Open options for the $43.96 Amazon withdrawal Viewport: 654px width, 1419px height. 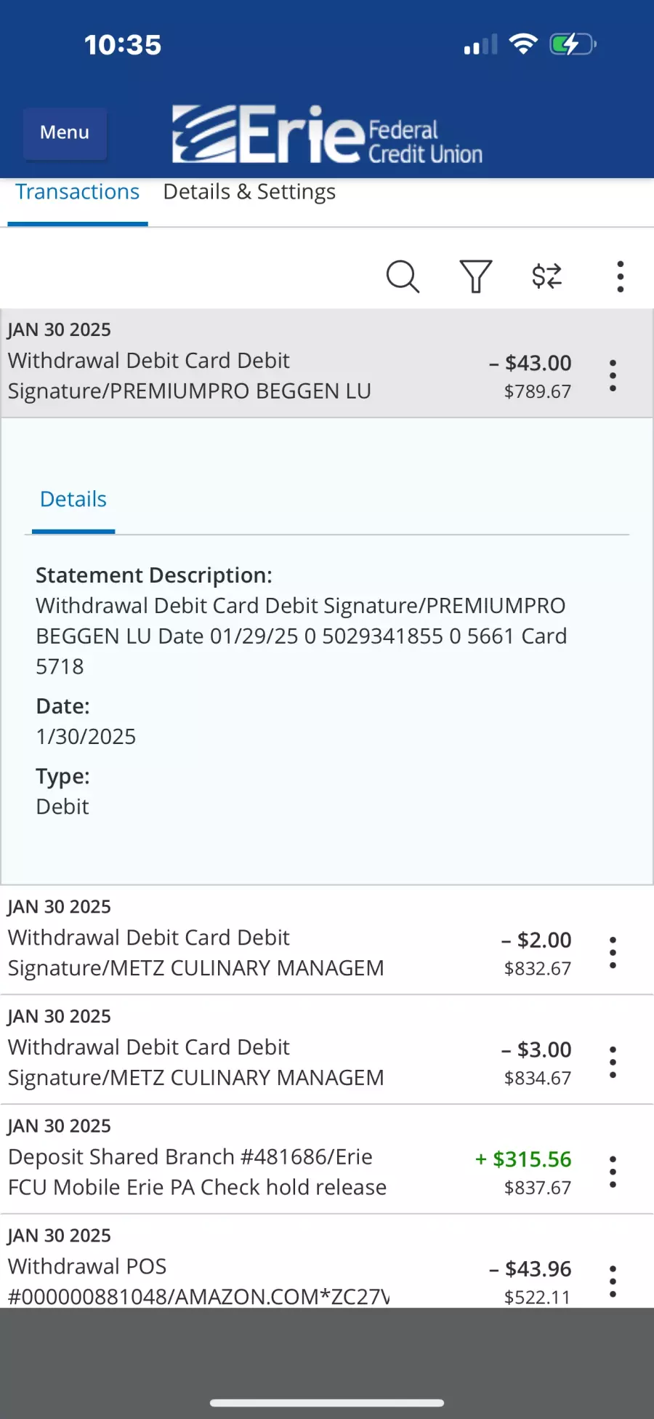click(x=613, y=1282)
